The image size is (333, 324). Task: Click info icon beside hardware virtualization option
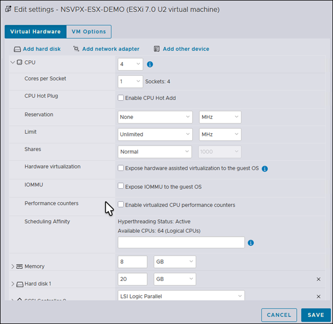coord(265,168)
